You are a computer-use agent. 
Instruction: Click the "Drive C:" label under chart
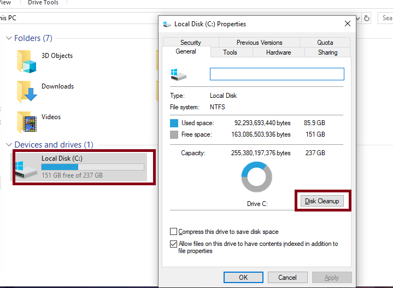257,204
